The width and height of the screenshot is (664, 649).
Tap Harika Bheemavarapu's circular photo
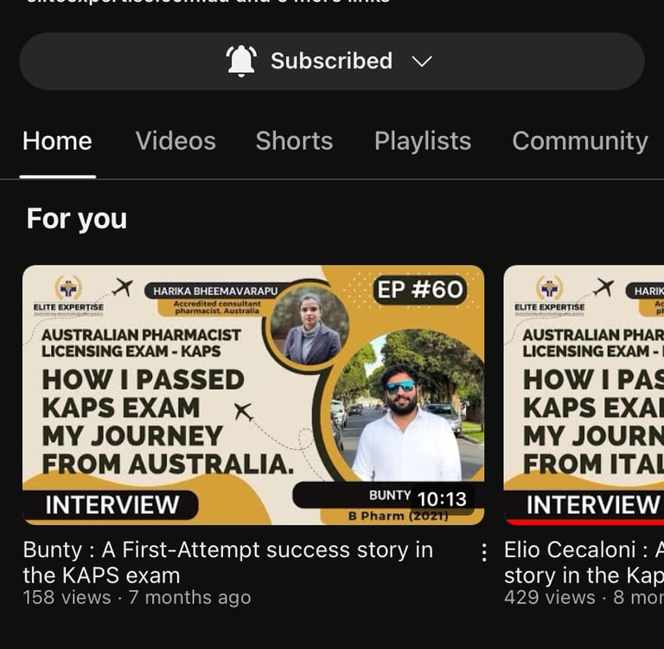point(310,325)
